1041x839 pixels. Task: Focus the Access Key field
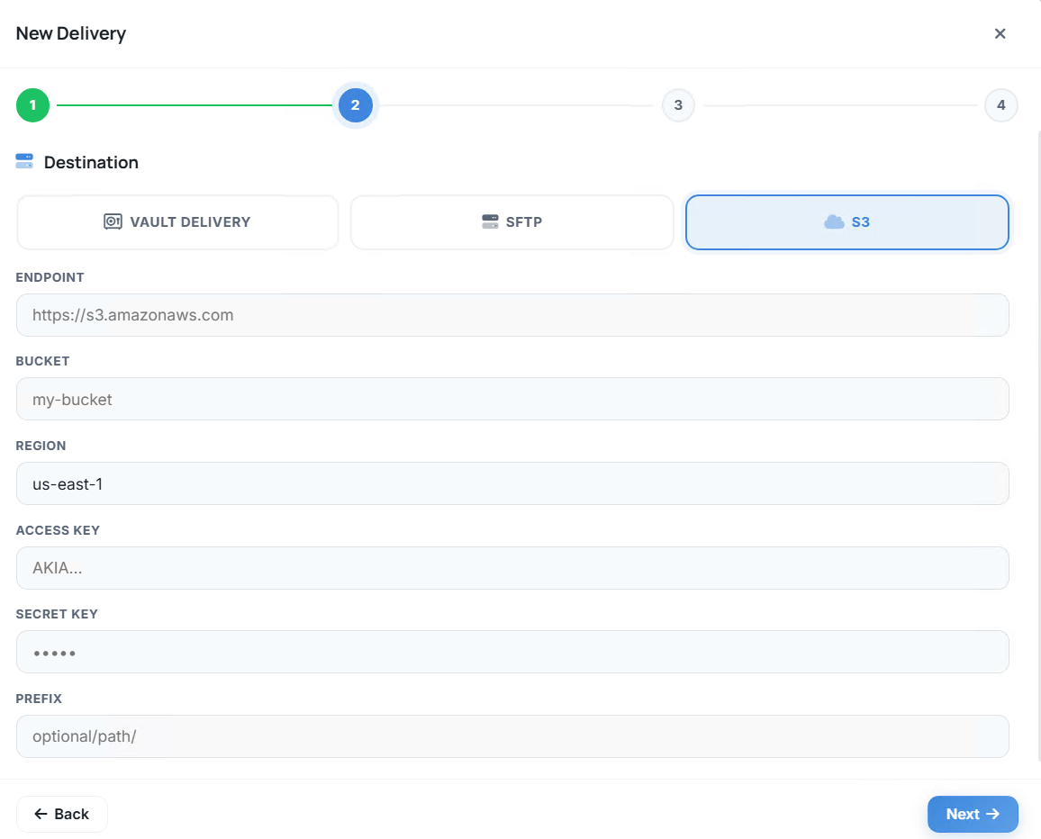511,567
